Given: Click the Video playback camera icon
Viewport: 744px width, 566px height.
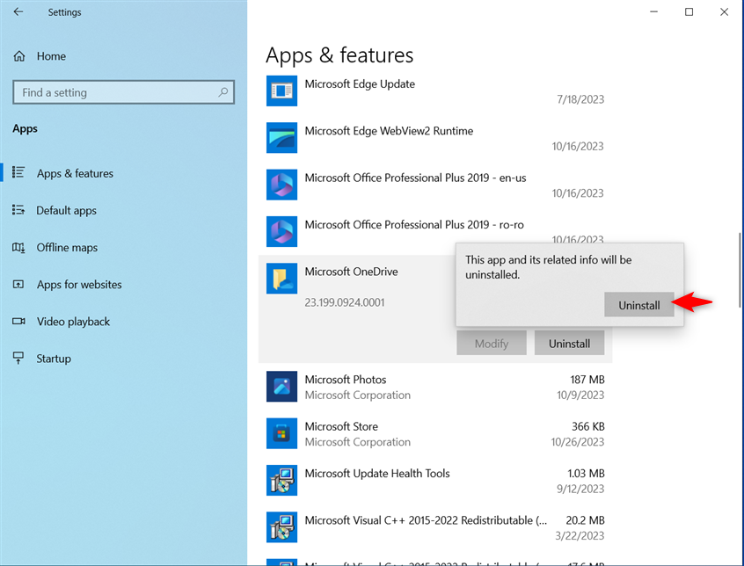Looking at the screenshot, I should tap(18, 322).
